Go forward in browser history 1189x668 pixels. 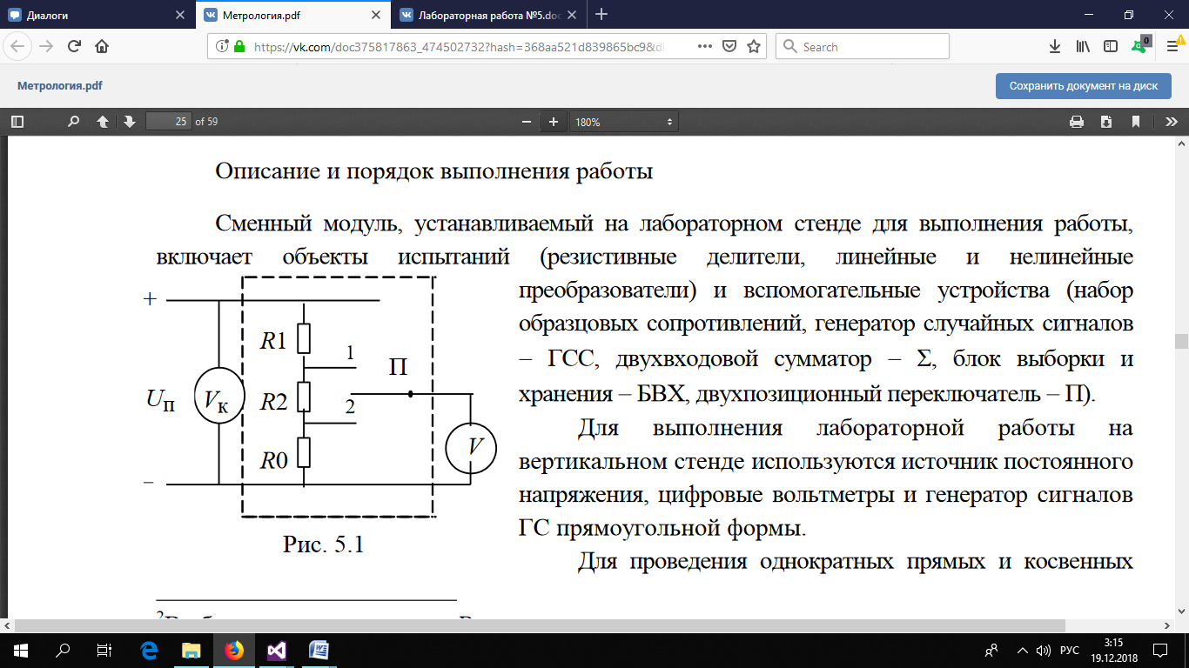[x=46, y=46]
